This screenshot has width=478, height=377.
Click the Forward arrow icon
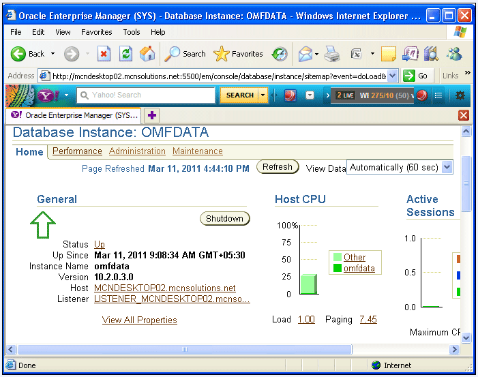tap(72, 54)
